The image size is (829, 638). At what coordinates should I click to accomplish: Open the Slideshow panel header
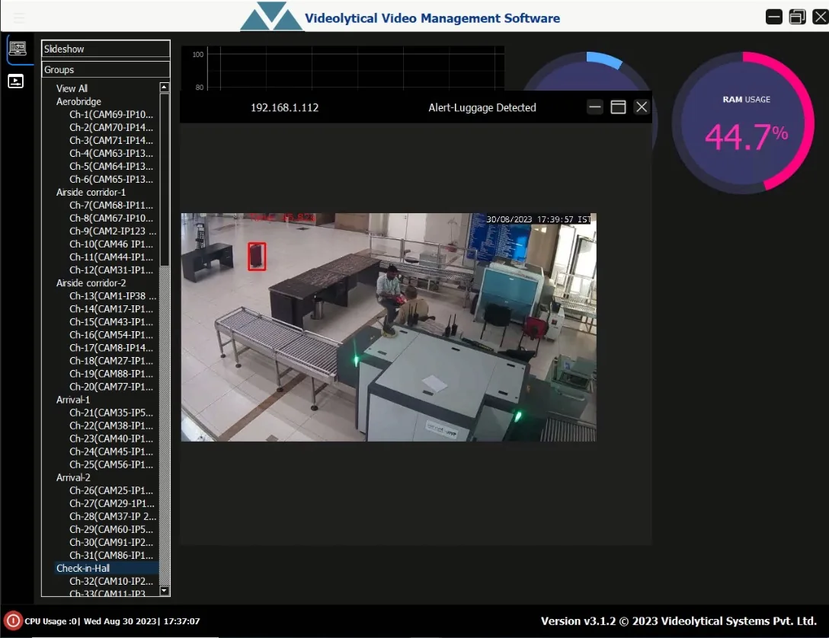(x=106, y=49)
